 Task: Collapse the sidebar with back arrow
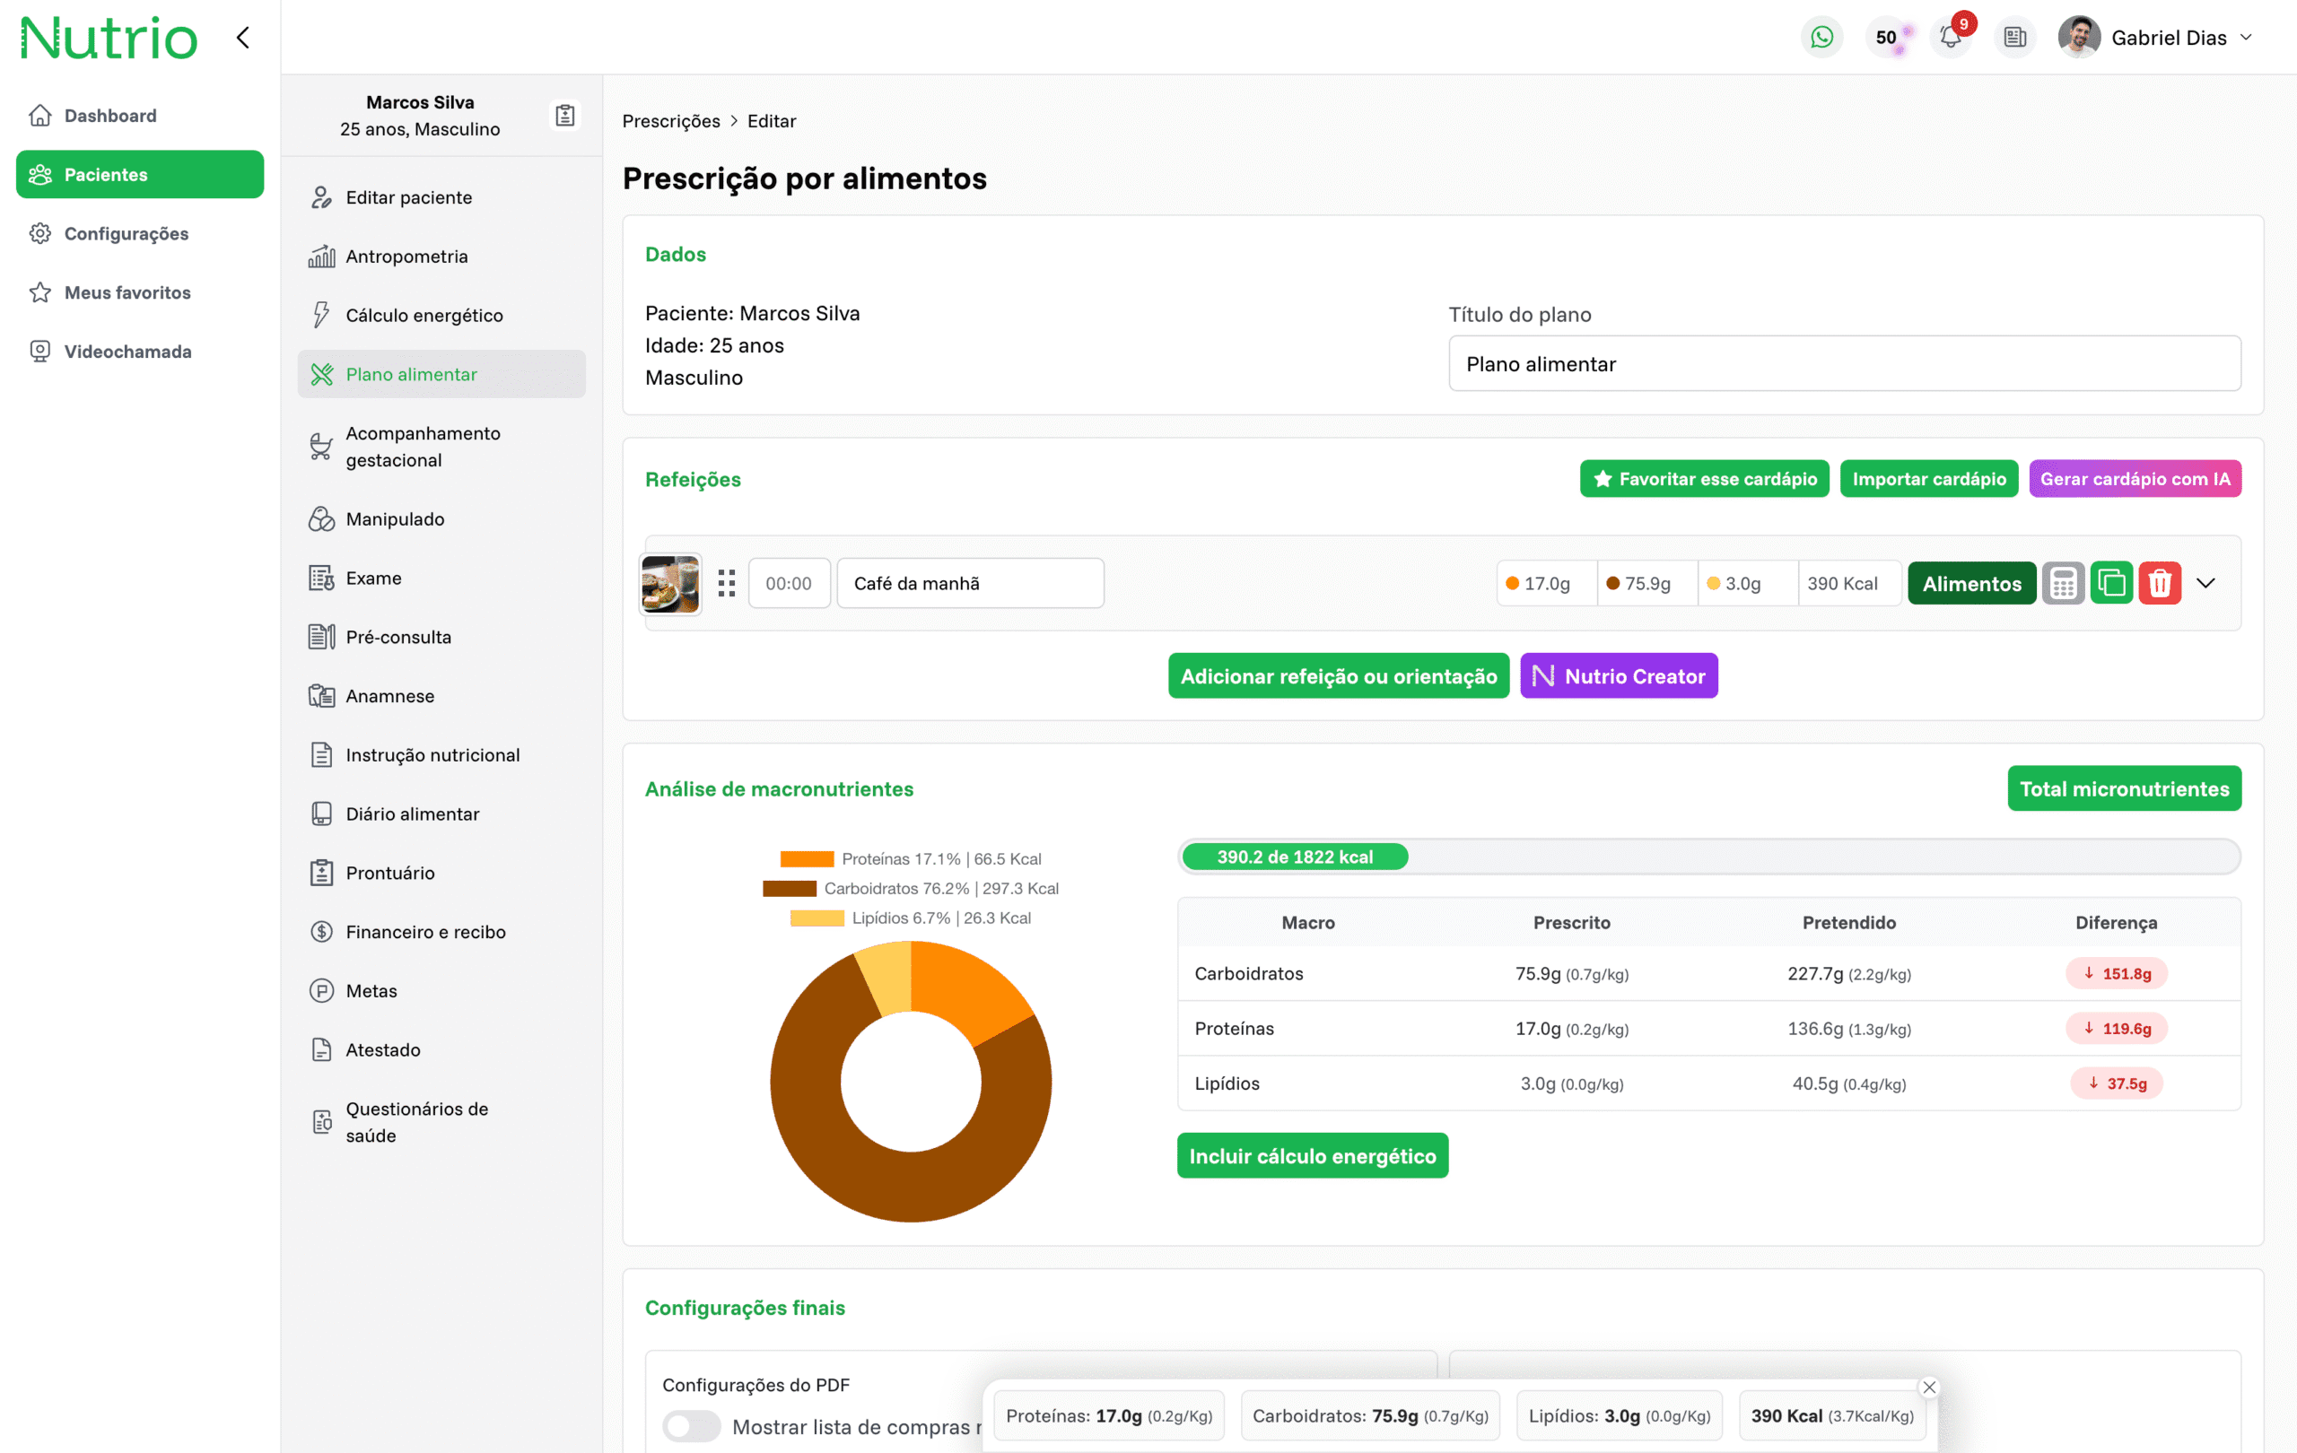pos(243,37)
